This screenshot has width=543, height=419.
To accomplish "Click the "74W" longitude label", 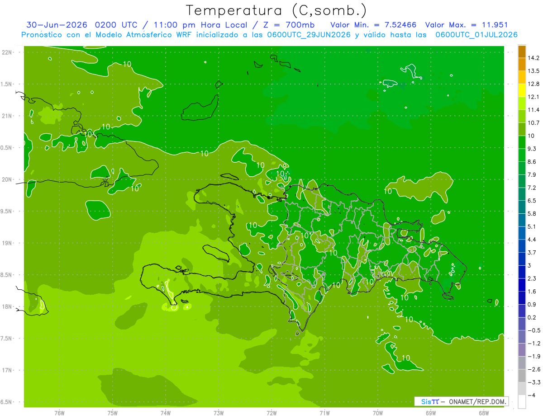I will pyautogui.click(x=166, y=413).
